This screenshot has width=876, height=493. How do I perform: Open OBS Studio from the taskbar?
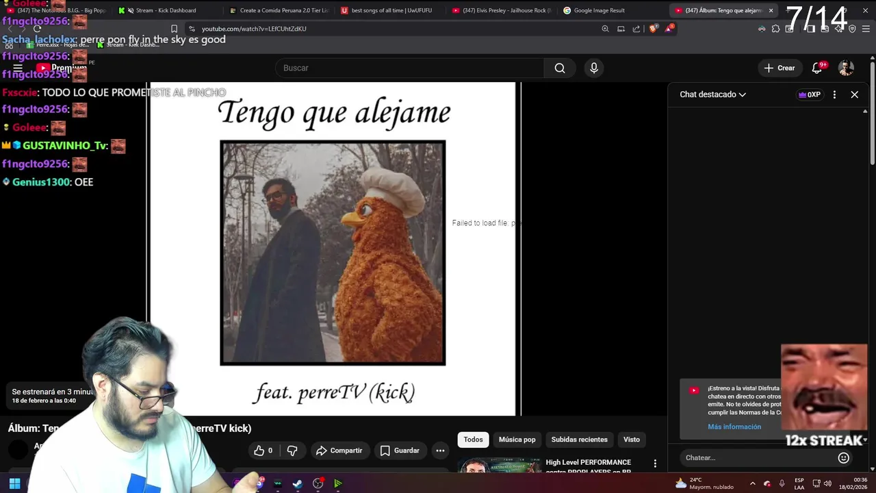click(x=318, y=483)
